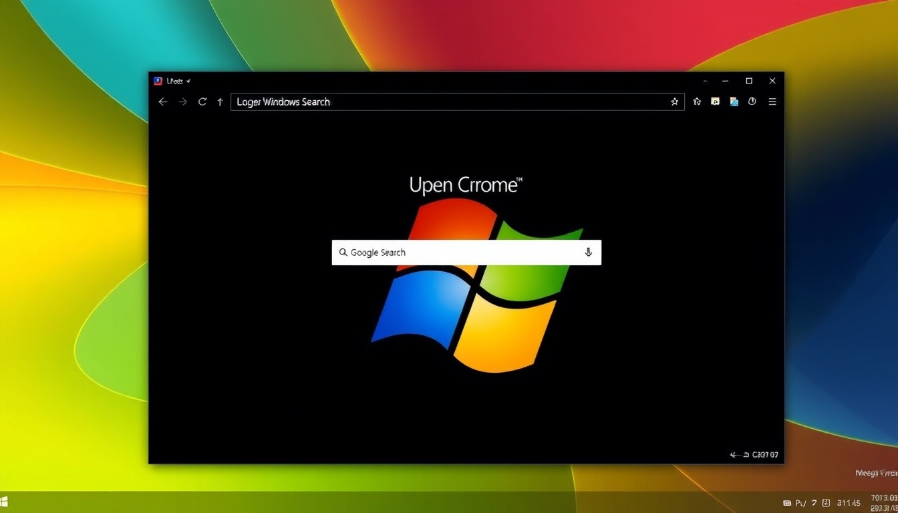Viewport: 898px width, 513px height.
Task: Click the 'C307 07' text in browser corner
Action: click(x=765, y=455)
